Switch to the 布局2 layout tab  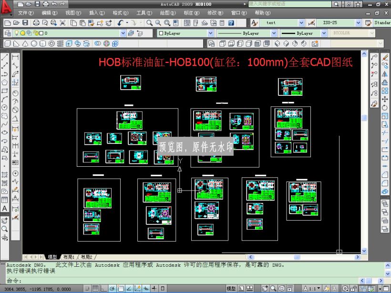(87, 257)
